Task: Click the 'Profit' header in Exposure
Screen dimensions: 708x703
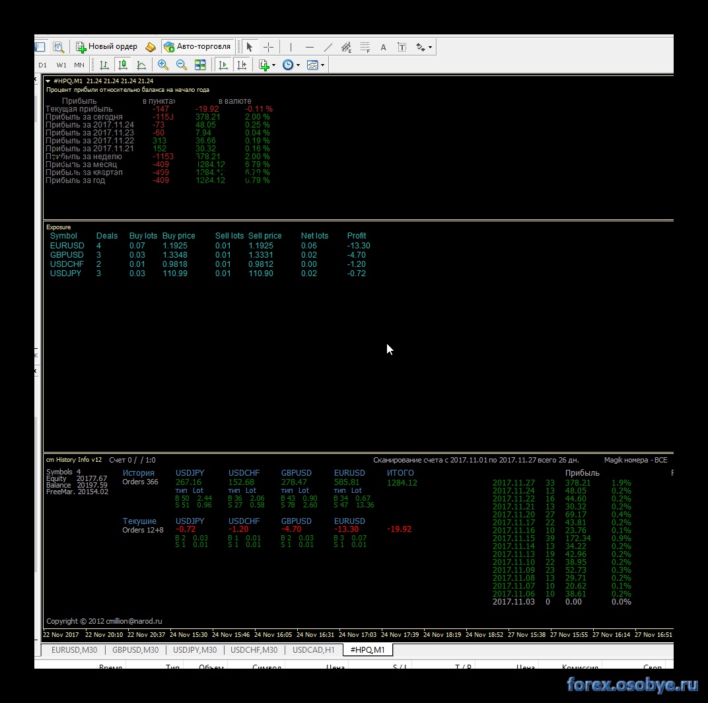Action: pos(356,236)
